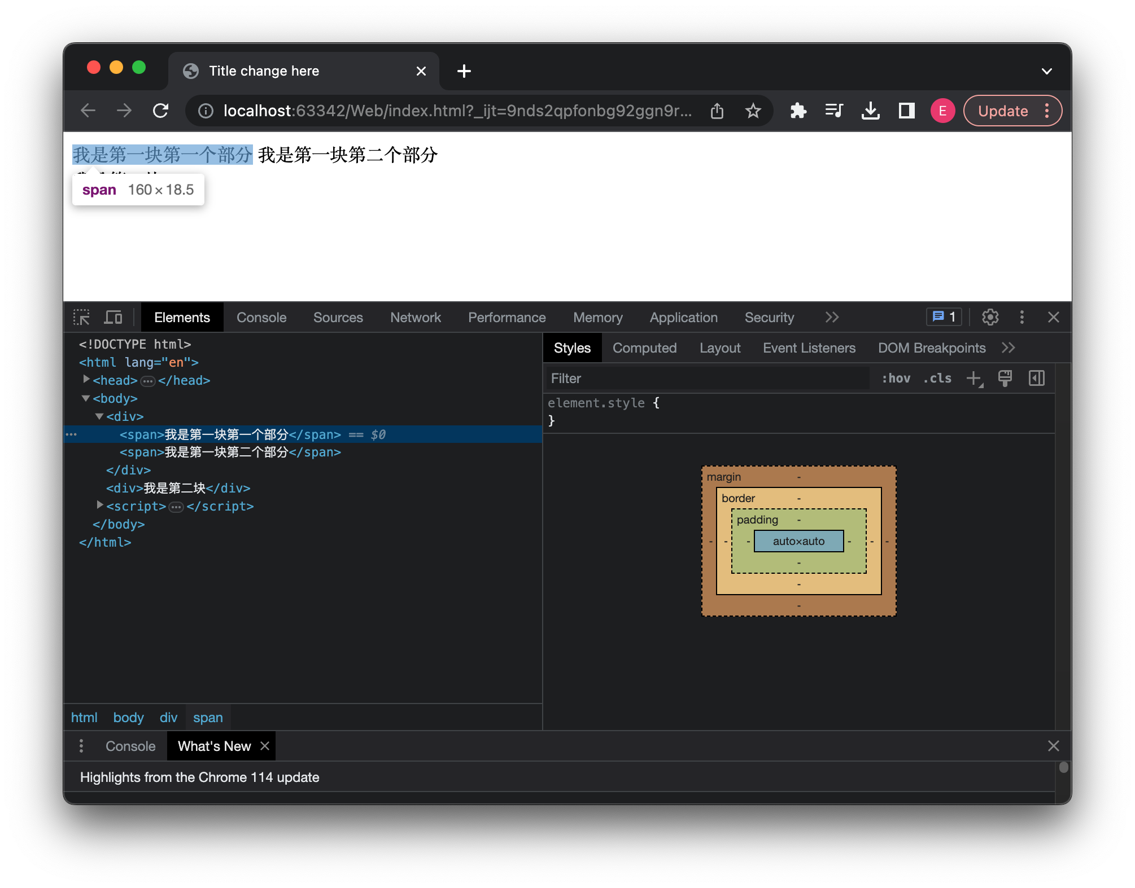The width and height of the screenshot is (1135, 888).
Task: Select the Layout sidebar tab
Action: coord(720,348)
